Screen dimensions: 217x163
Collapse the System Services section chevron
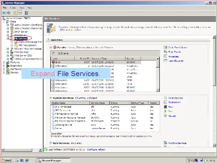click(51, 98)
